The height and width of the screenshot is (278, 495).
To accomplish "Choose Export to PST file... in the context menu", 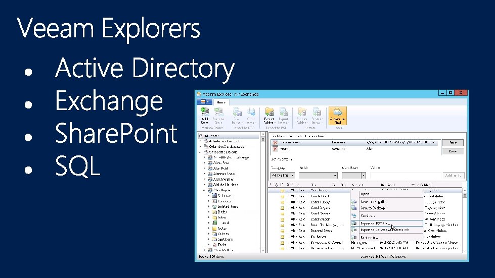I will coord(387,224).
